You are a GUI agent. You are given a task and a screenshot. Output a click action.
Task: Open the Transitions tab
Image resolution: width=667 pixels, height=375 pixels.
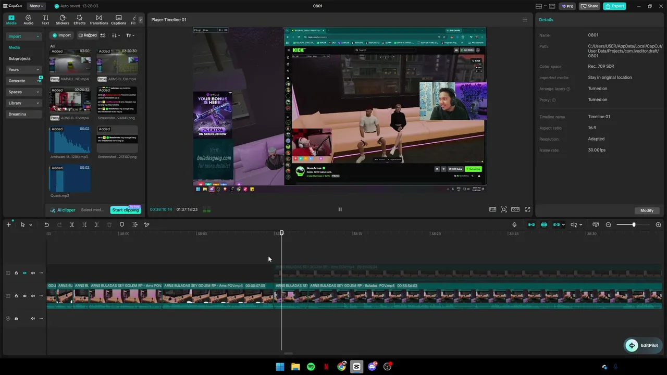click(98, 20)
